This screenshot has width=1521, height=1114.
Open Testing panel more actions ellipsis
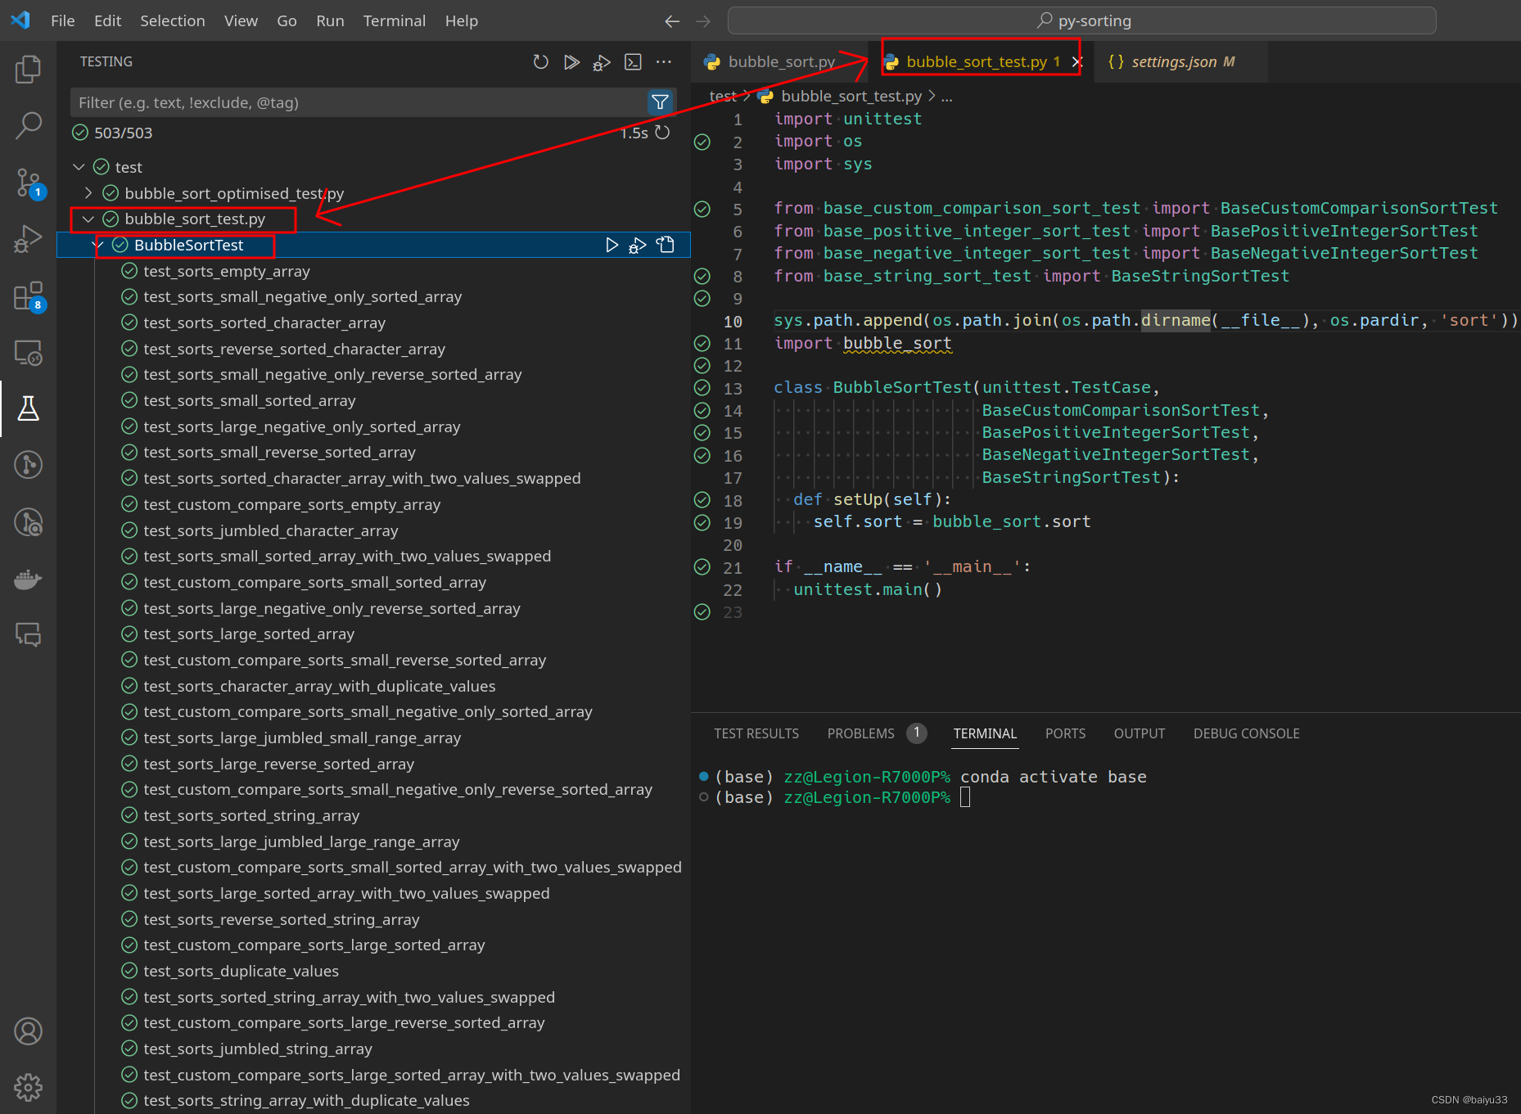pyautogui.click(x=664, y=62)
